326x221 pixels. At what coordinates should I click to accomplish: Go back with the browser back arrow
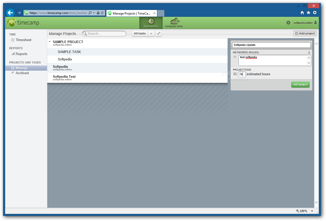[10, 12]
